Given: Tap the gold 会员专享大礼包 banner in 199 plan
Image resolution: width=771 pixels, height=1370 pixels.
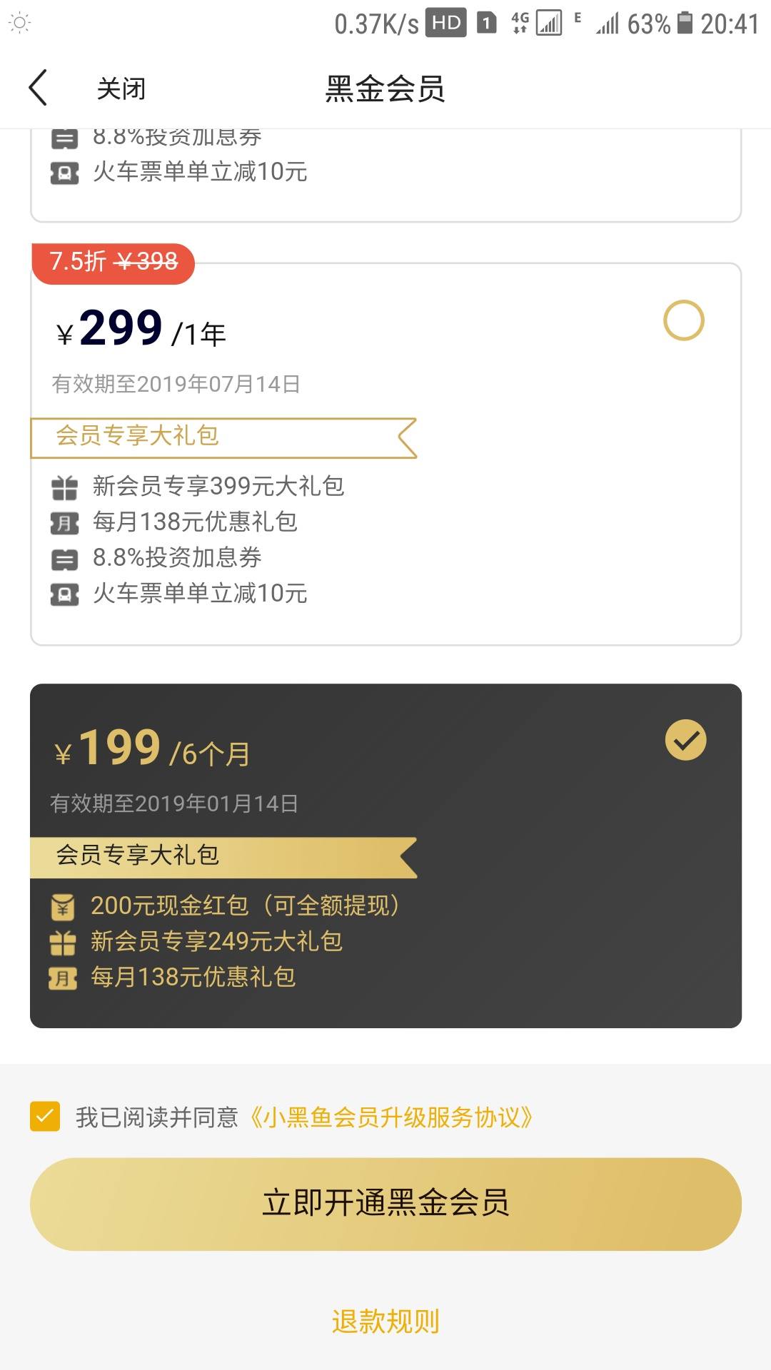Looking at the screenshot, I should point(223,857).
